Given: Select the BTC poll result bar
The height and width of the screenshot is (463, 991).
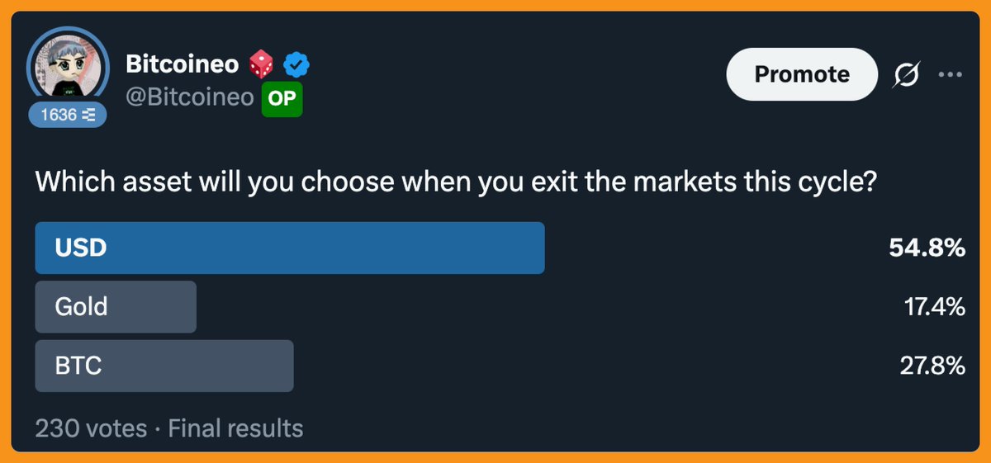Looking at the screenshot, I should 164,366.
